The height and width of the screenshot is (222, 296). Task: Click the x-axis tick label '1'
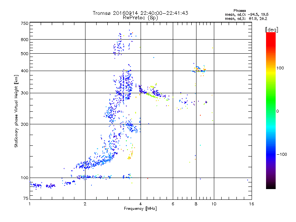pyautogui.click(x=30, y=204)
